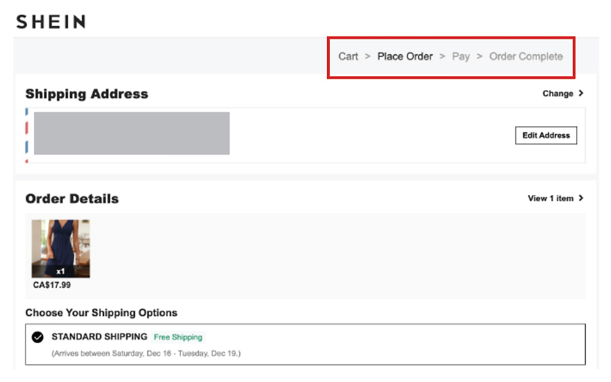Open the navy dress product thumbnail
This screenshot has width=611, height=382.
click(x=61, y=243)
